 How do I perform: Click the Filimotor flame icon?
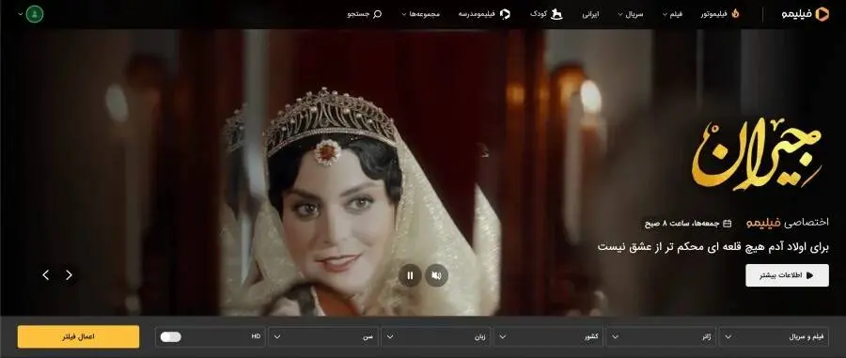click(x=735, y=14)
